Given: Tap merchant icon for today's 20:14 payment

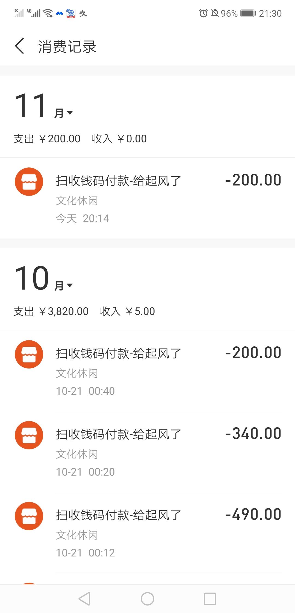Looking at the screenshot, I should pos(29,182).
